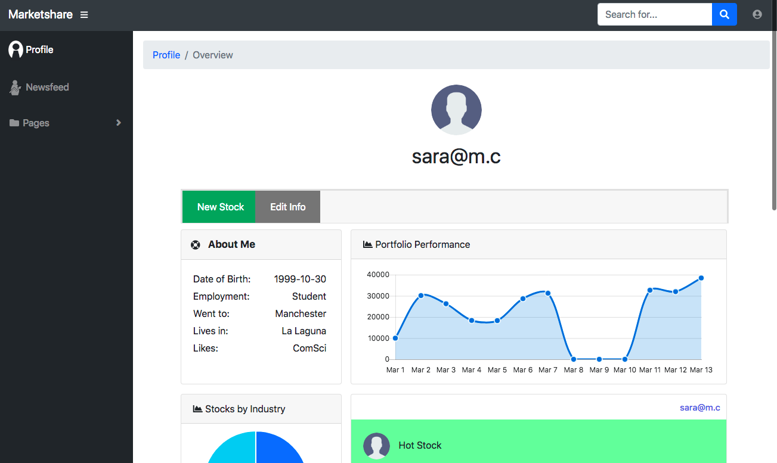The image size is (777, 463).
Task: Click the About Me lifebuoy icon
Action: tap(195, 244)
